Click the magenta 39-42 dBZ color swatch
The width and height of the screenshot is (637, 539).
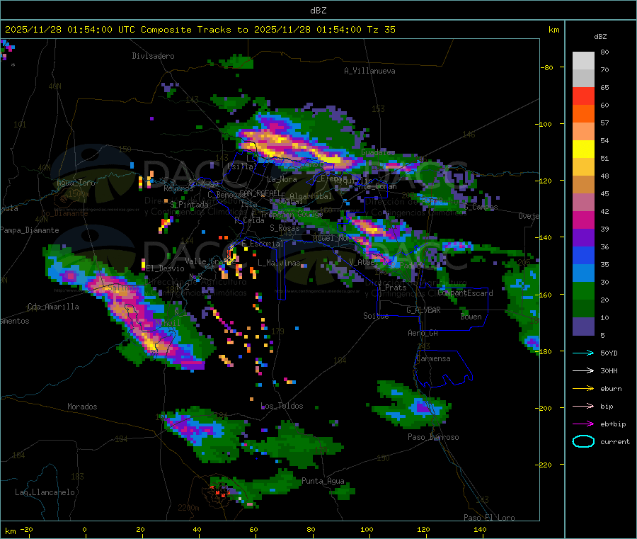pyautogui.click(x=583, y=220)
